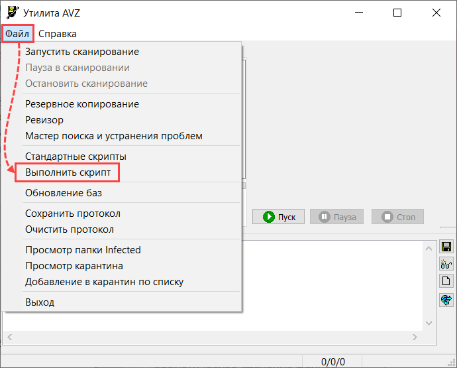Open Стандартные скрипты from the menu
Image resolution: width=457 pixels, height=368 pixels.
(x=123, y=156)
